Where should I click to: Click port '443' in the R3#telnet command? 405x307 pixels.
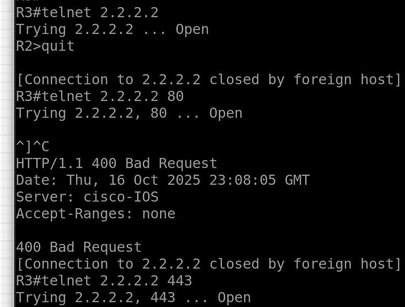(180, 281)
